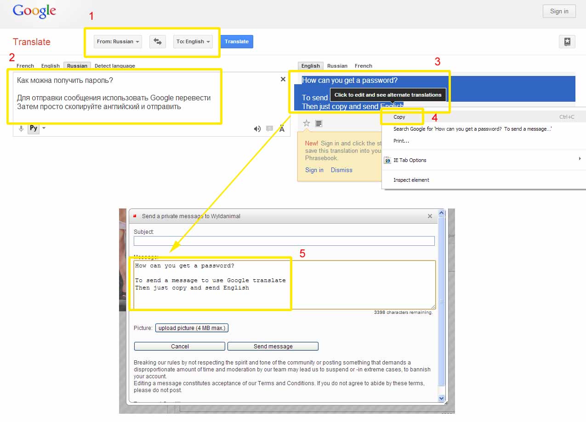The width and height of the screenshot is (586, 422).
Task: Dismiss the Phrasebook notice
Action: (x=341, y=170)
